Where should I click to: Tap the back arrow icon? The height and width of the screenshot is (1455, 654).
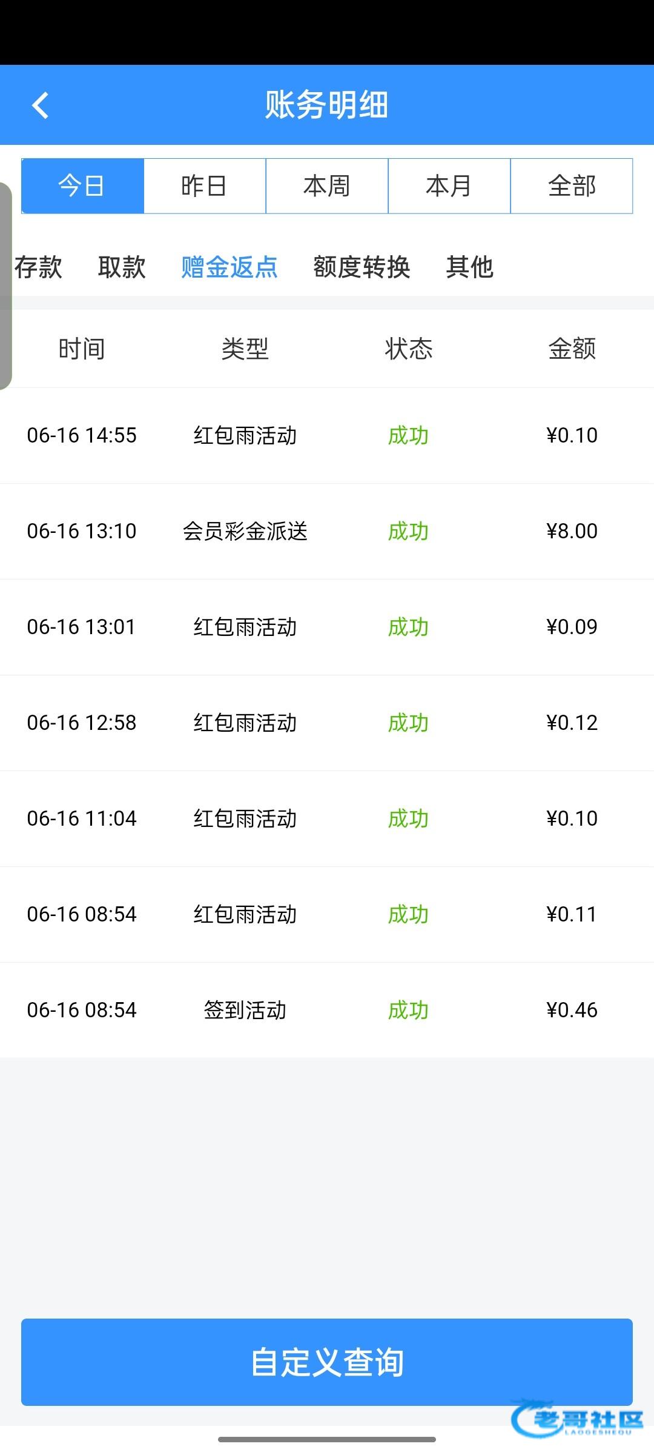tap(40, 105)
